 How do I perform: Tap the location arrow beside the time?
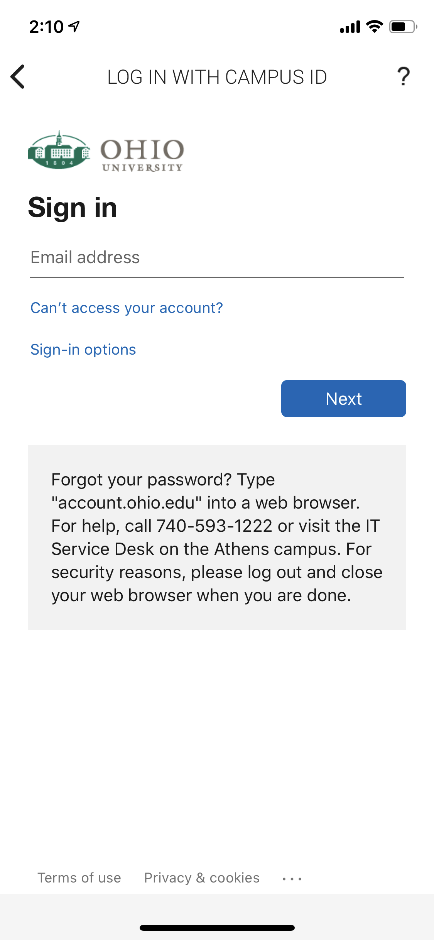point(74,27)
